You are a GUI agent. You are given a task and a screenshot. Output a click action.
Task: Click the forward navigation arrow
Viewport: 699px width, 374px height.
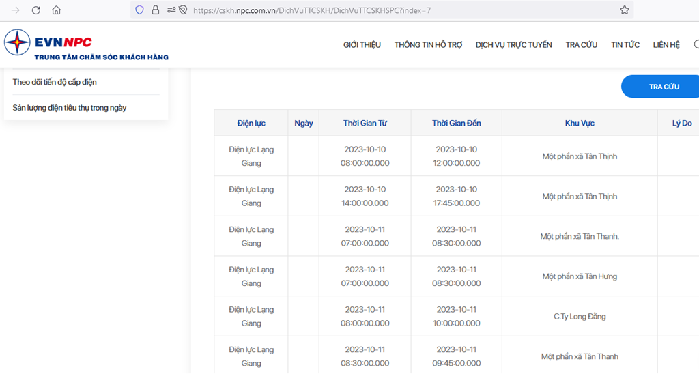(16, 10)
